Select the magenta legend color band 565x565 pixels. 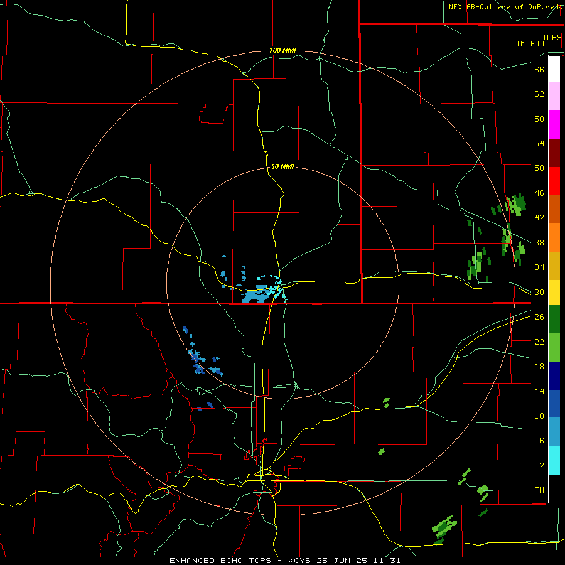click(554, 125)
